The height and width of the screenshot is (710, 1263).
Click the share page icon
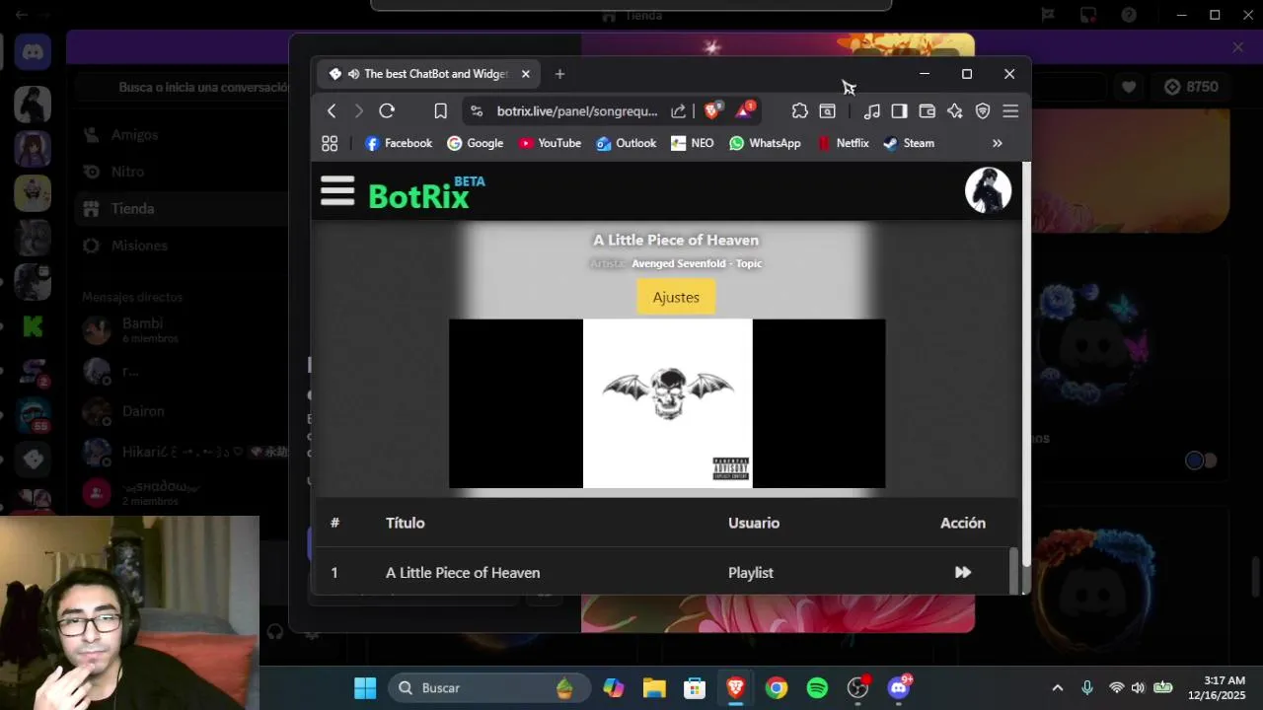click(x=678, y=111)
